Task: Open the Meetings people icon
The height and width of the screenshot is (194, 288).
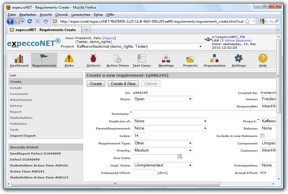Action: coord(166,58)
